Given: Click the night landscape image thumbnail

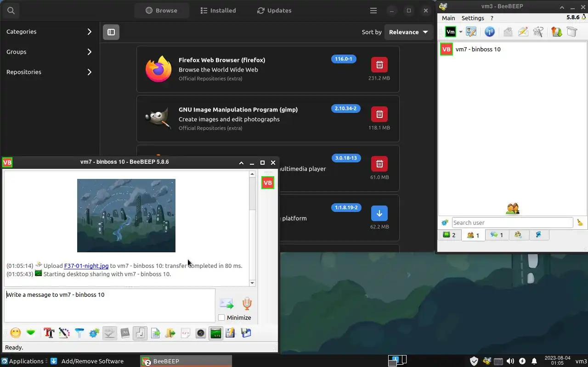Looking at the screenshot, I should [126, 216].
